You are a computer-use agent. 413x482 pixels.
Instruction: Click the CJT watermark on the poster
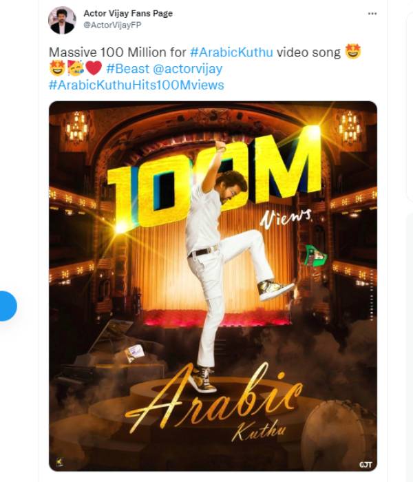pos(366,465)
